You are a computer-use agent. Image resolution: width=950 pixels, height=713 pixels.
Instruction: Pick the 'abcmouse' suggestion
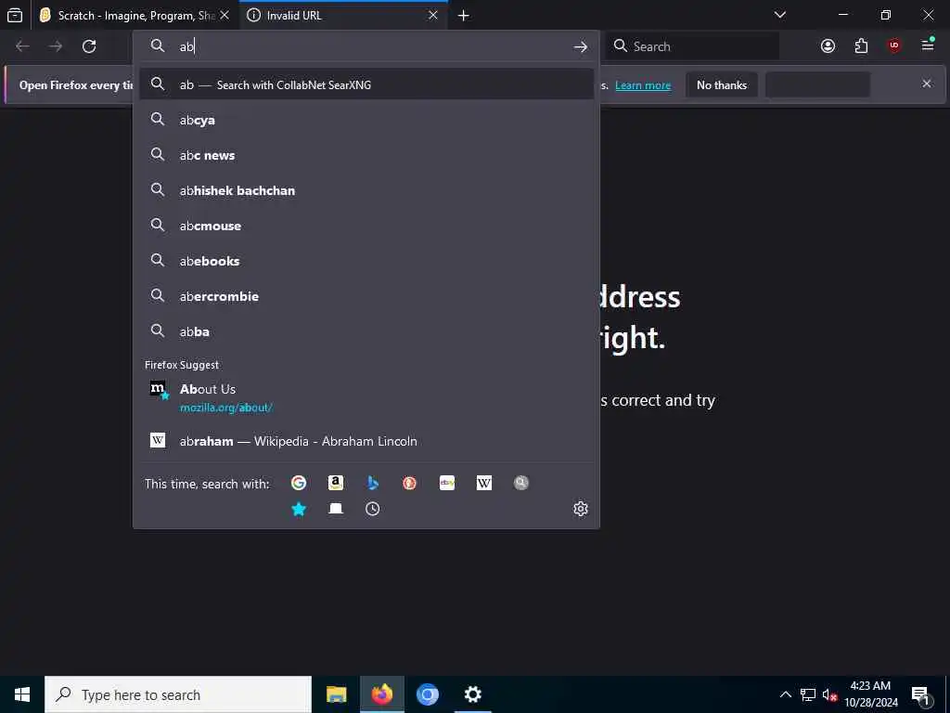tap(366, 226)
